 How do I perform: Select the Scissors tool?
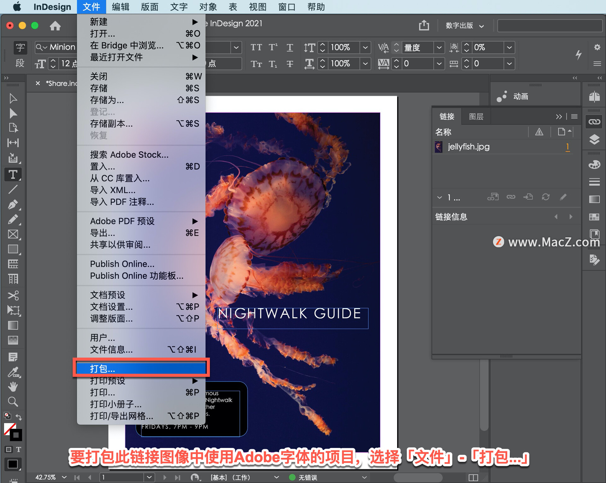click(x=13, y=295)
